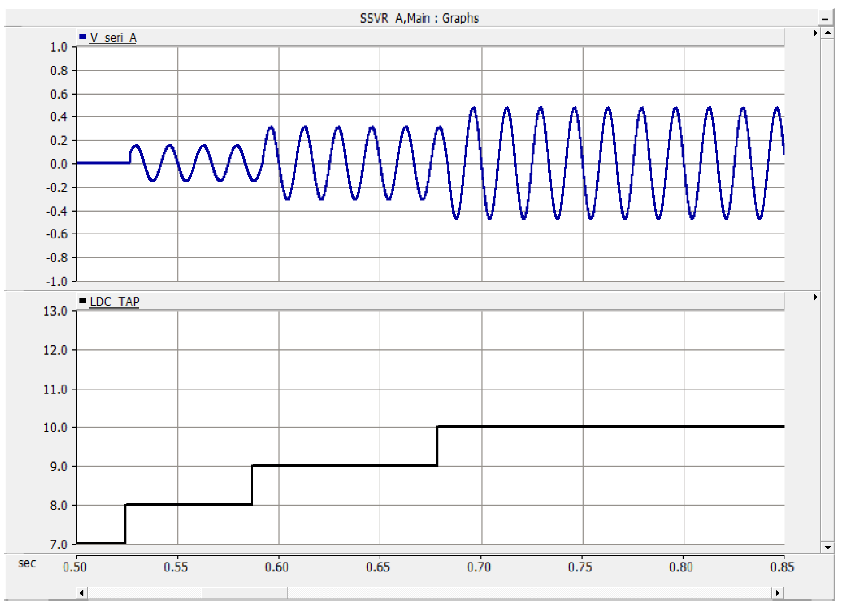Click the blue V_seri_A curve color square

[x=82, y=37]
